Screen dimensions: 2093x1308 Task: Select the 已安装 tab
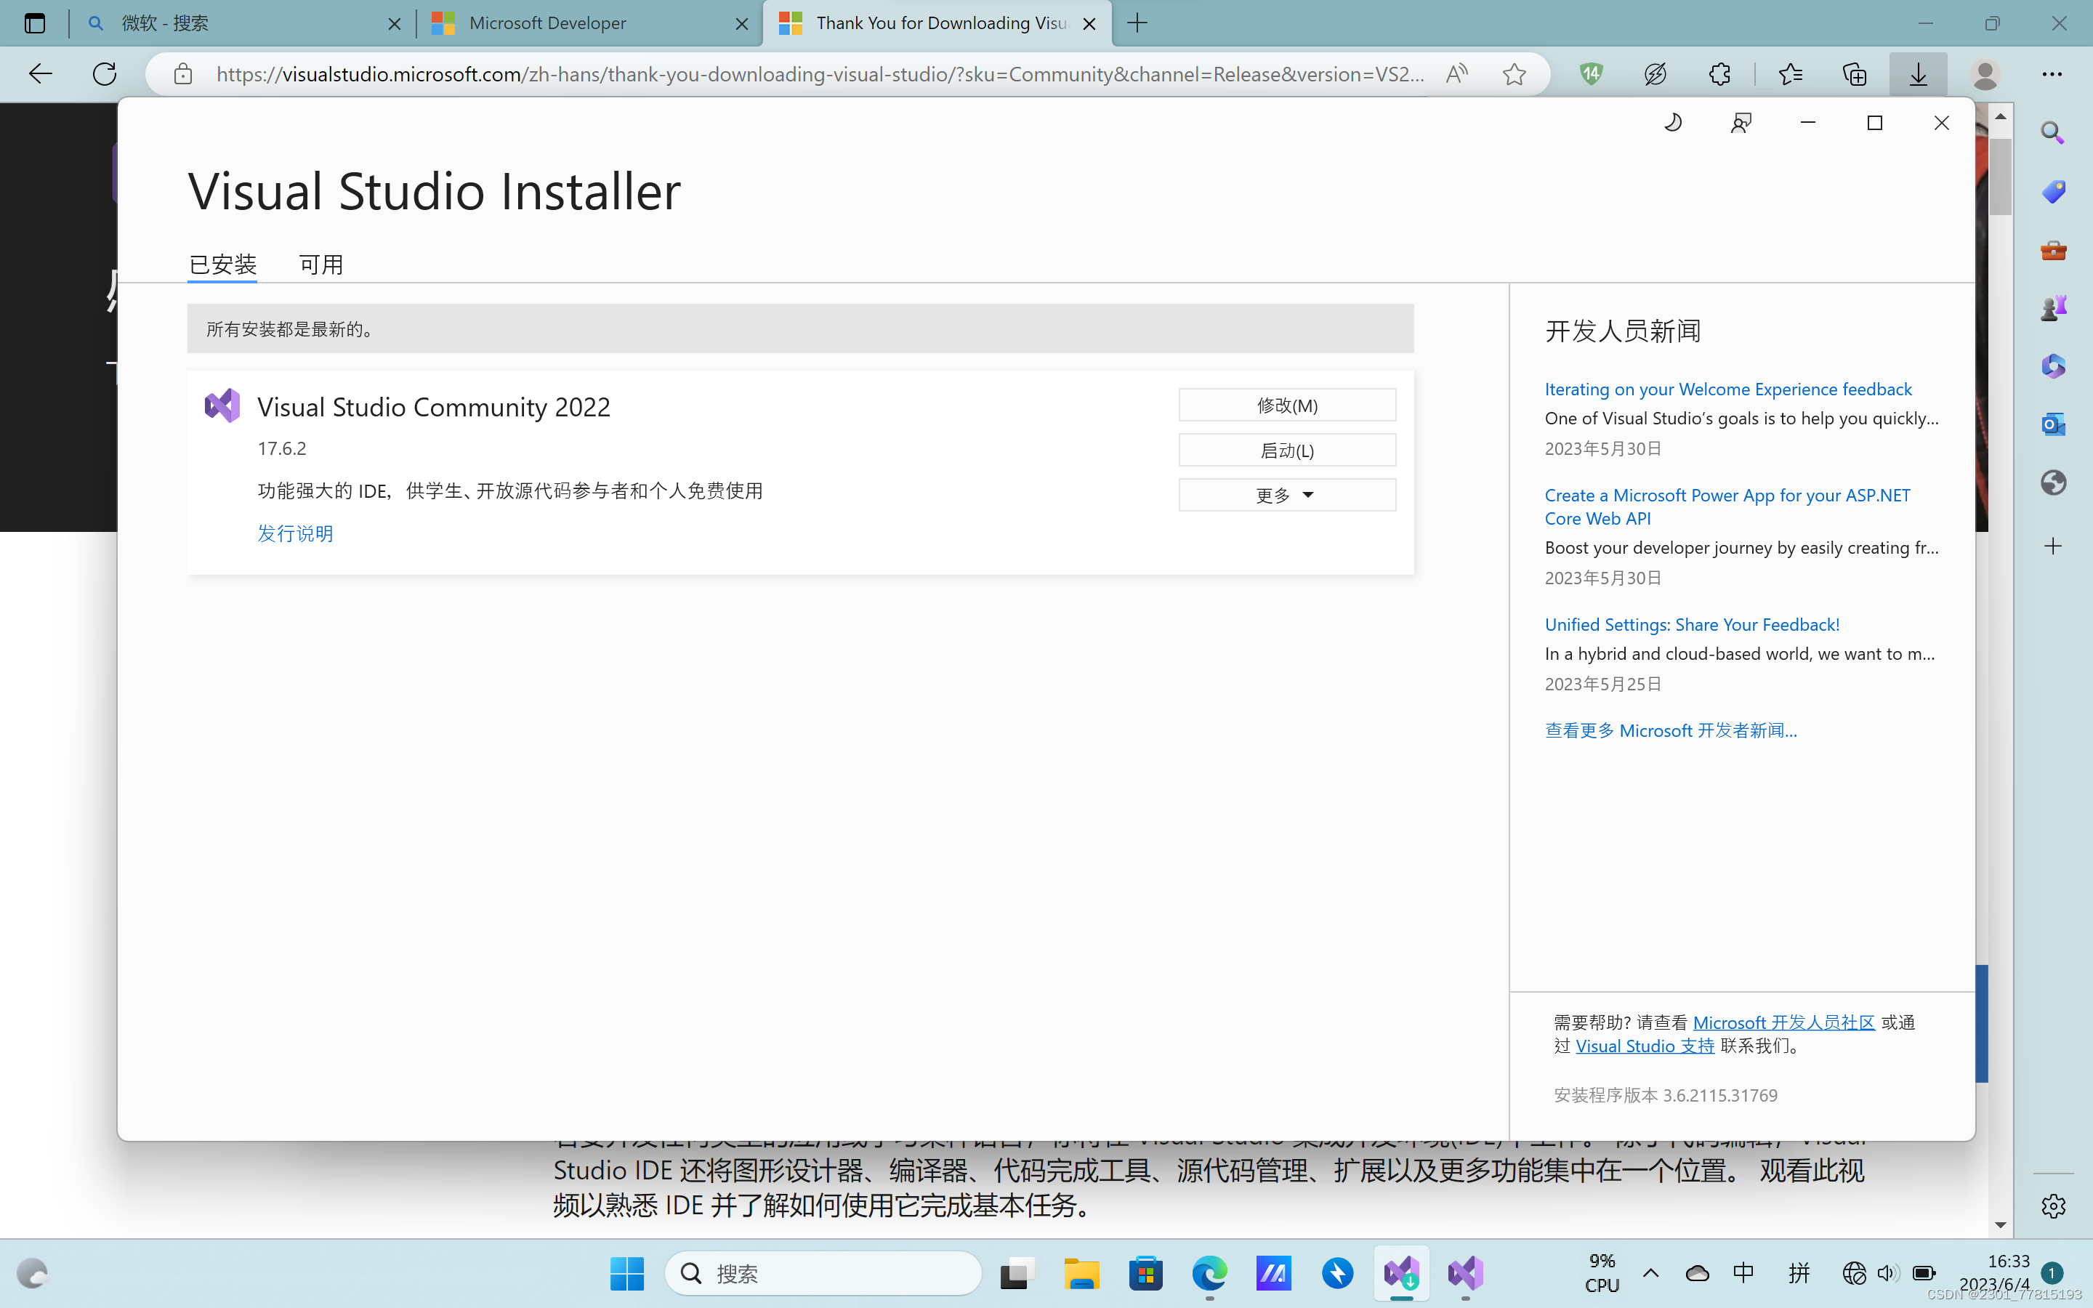[x=222, y=264]
